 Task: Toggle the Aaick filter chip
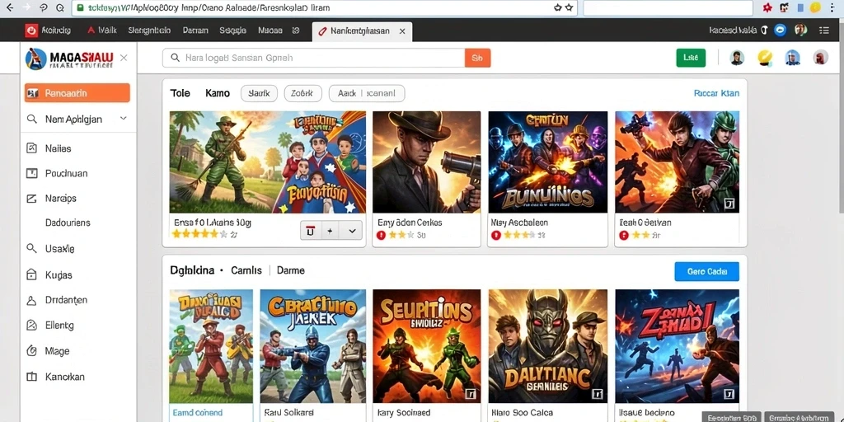[367, 93]
